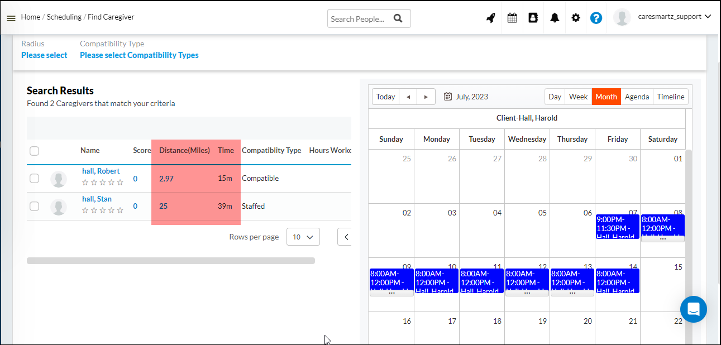This screenshot has width=721, height=345.
Task: Switch calendar to Week view
Action: tap(578, 97)
